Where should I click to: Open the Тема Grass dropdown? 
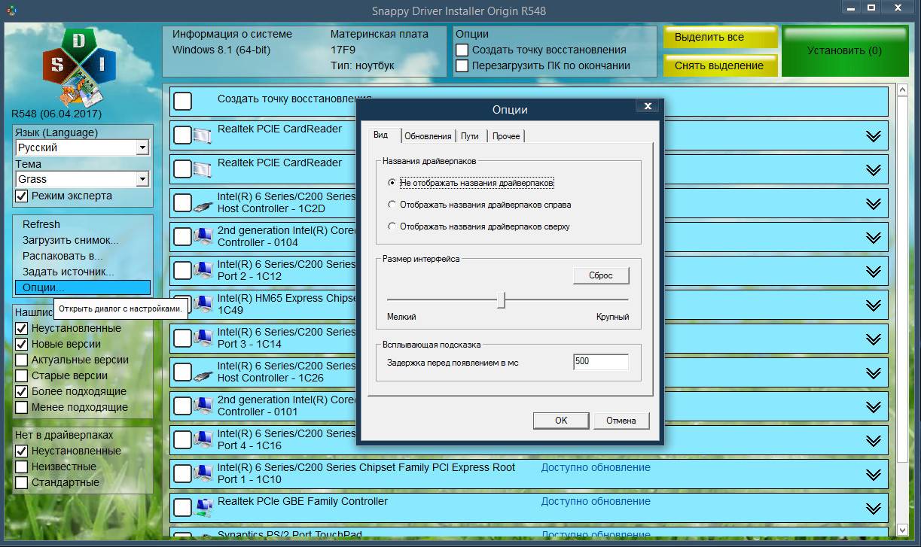tap(142, 179)
